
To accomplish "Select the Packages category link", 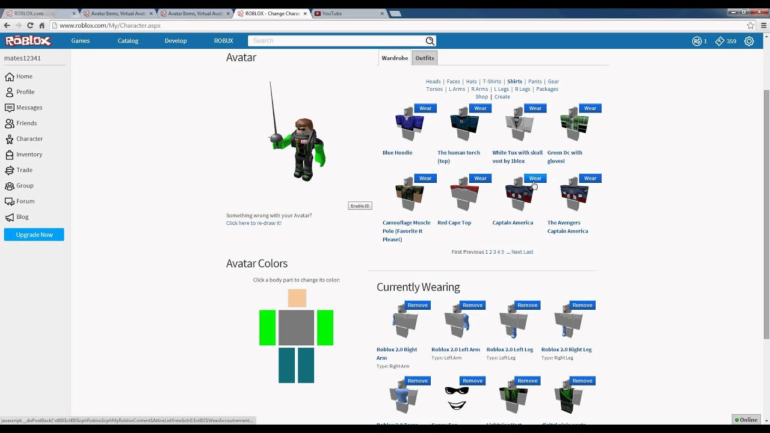I will coord(547,89).
